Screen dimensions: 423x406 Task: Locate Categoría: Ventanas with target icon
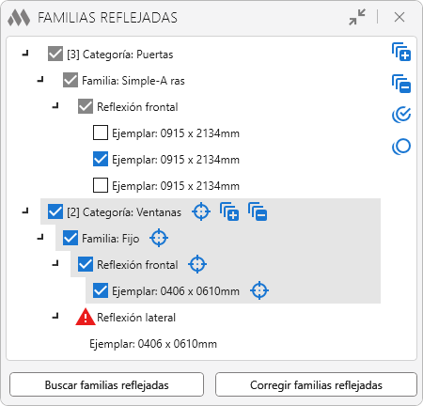(201, 212)
